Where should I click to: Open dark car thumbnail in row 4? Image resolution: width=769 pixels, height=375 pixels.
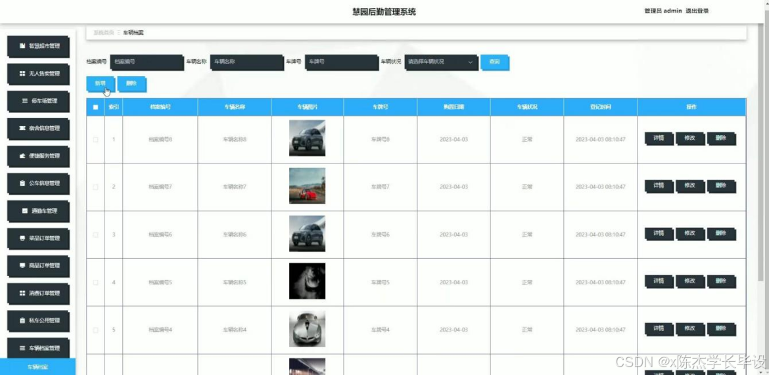tap(307, 281)
